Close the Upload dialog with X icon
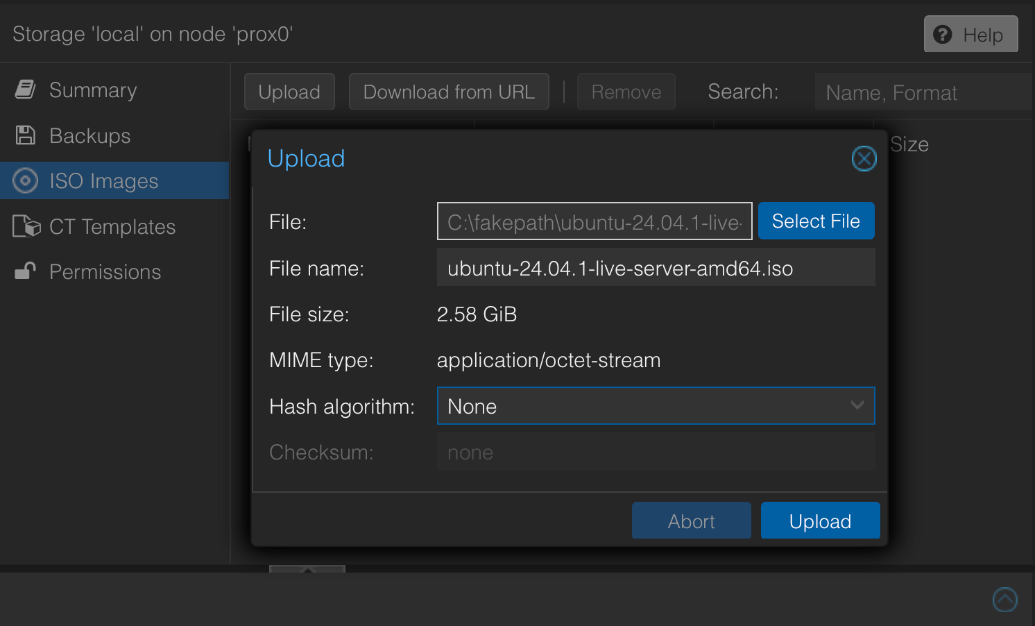This screenshot has width=1035, height=626. point(864,159)
